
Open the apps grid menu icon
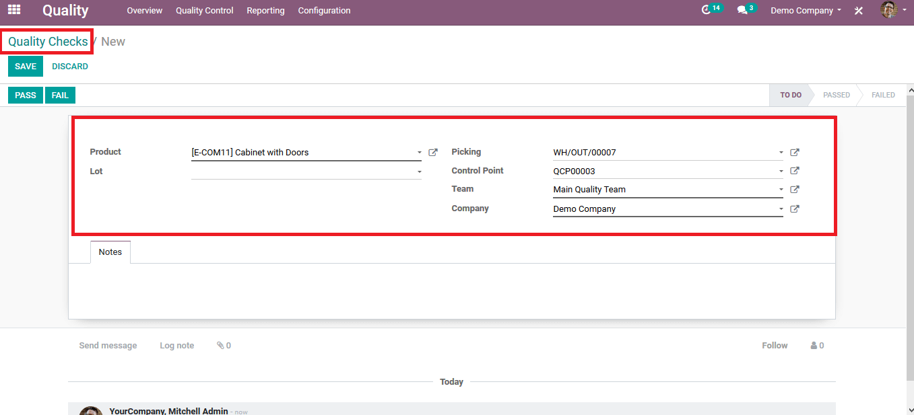pos(14,10)
